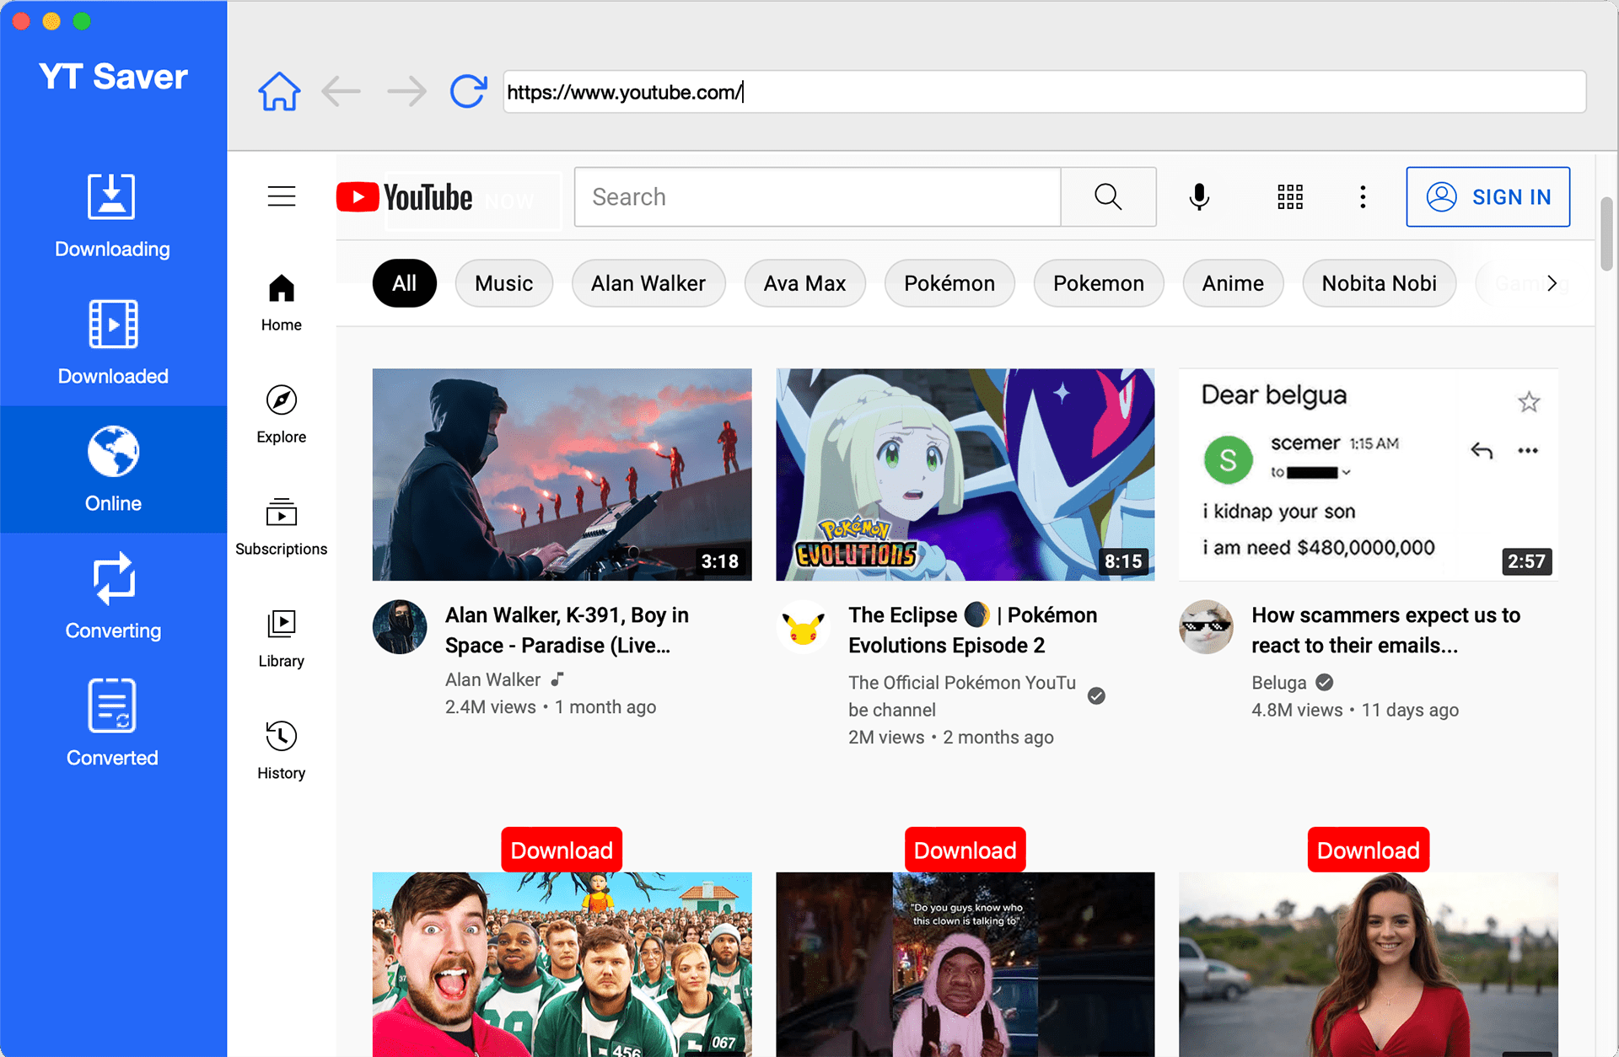
Task: Click the SIGN IN button
Action: pyautogui.click(x=1488, y=197)
